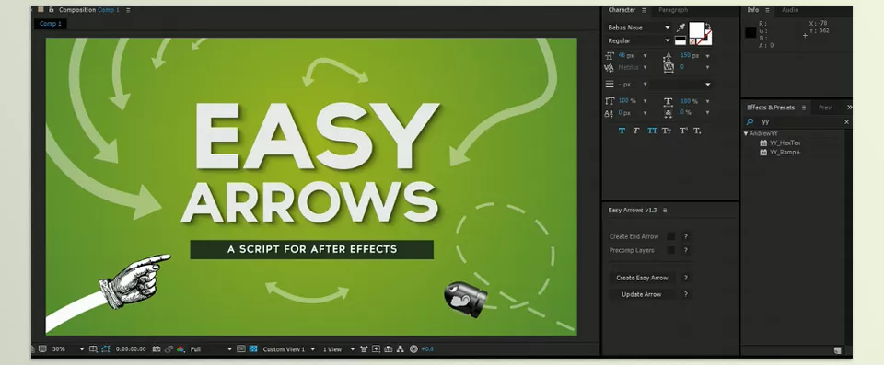Switch to the Paragraph tab
This screenshot has height=365, width=884.
point(673,10)
